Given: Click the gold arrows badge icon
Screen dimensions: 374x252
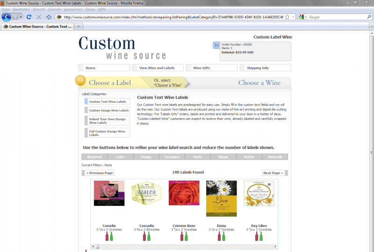Looking at the screenshot, I should tap(80, 80).
